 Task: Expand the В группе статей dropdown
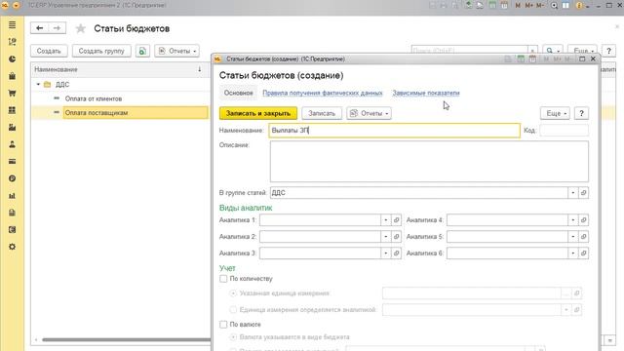coord(572,193)
